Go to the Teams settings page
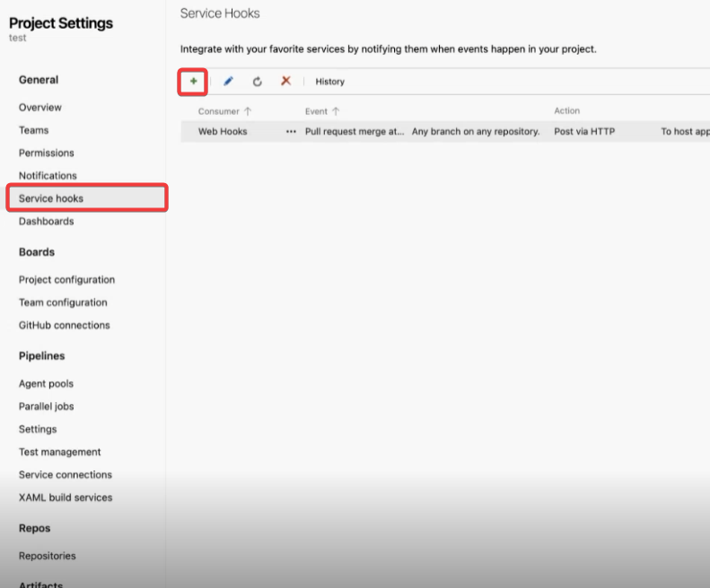 pyautogui.click(x=34, y=130)
